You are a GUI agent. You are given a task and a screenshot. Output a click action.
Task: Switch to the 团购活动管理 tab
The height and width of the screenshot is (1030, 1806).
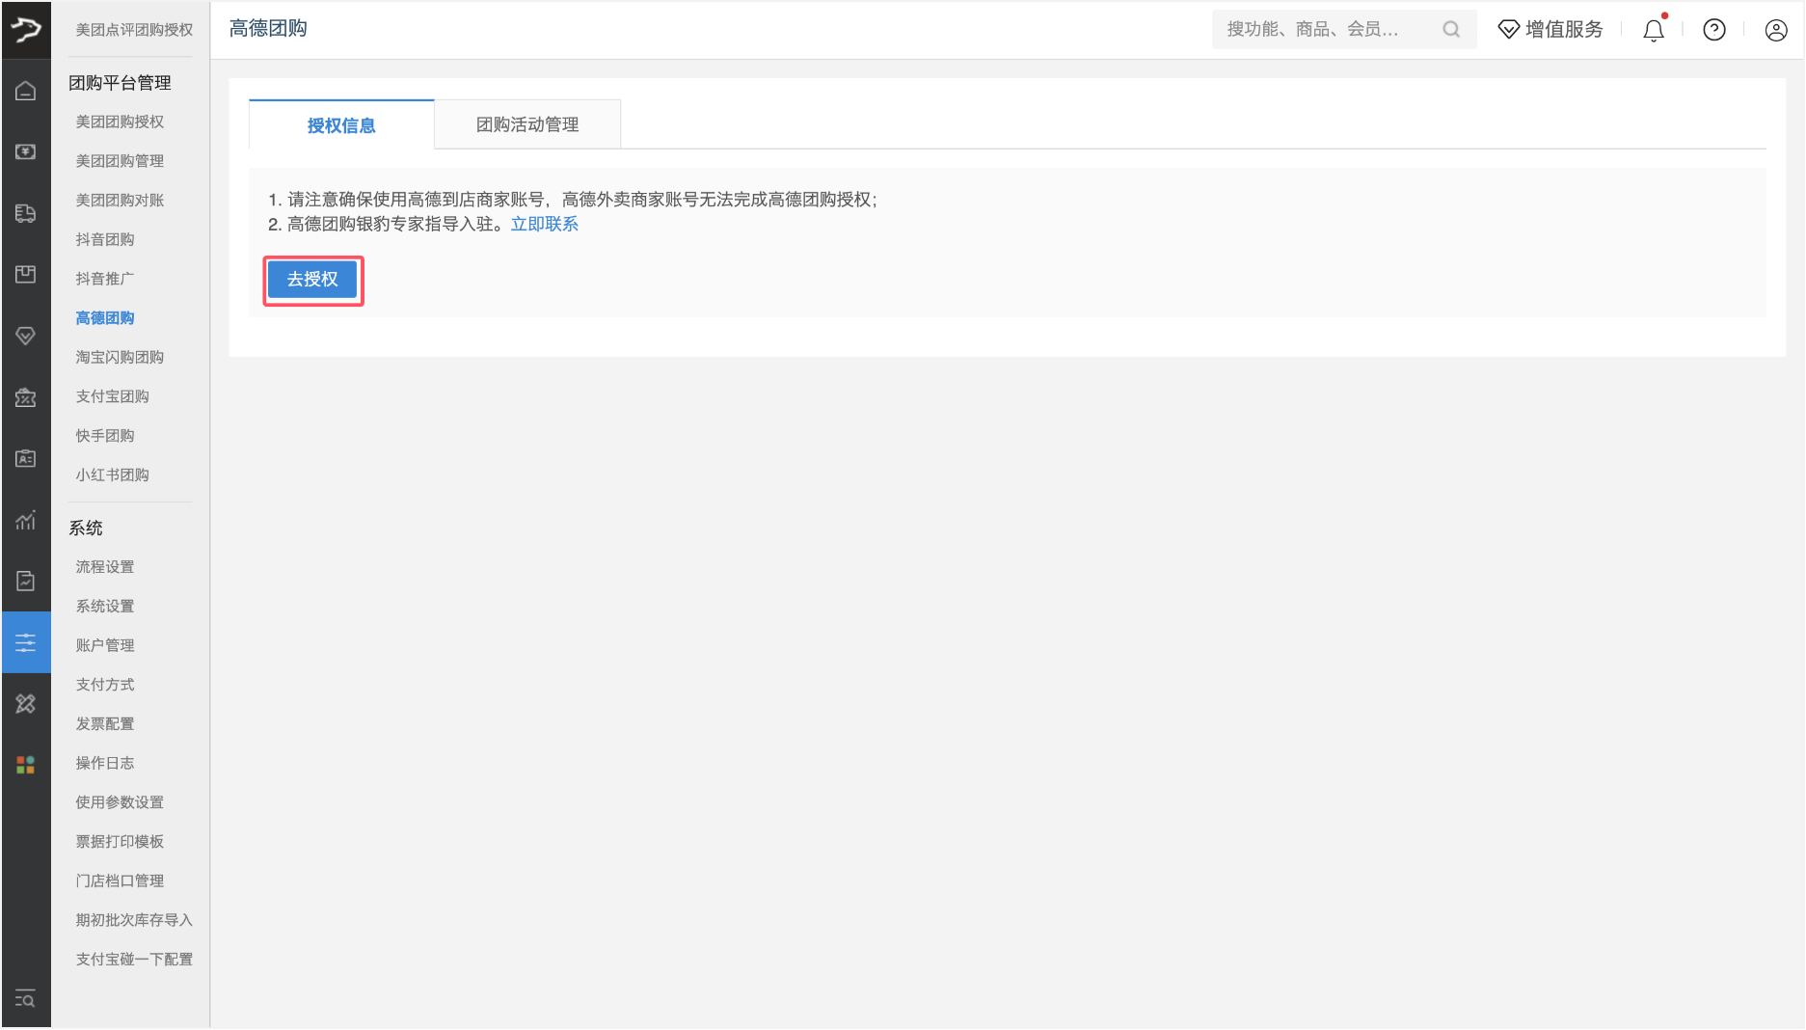527,124
